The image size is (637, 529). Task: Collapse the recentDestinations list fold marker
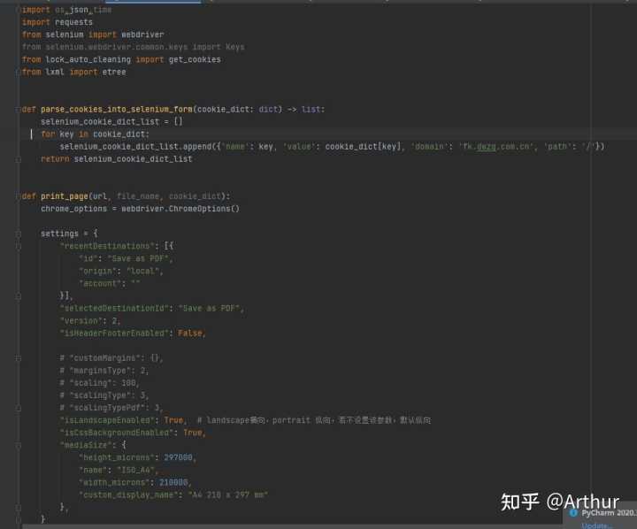tap(19, 246)
